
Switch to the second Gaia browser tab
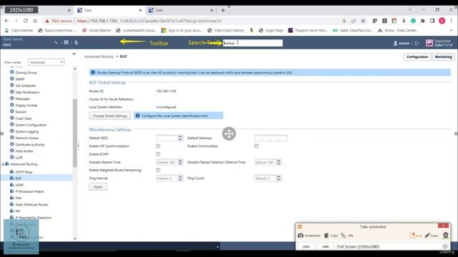[x=181, y=10]
